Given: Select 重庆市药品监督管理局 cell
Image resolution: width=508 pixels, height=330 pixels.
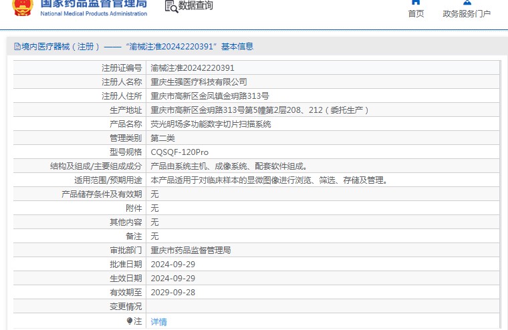Looking at the screenshot, I should click(190, 251).
